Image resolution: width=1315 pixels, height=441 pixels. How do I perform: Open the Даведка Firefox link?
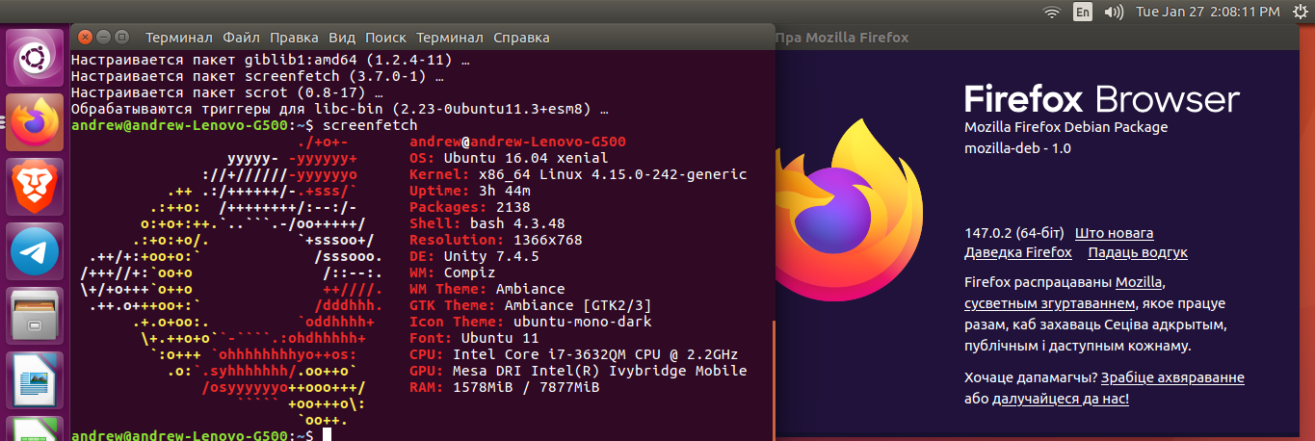1017,252
